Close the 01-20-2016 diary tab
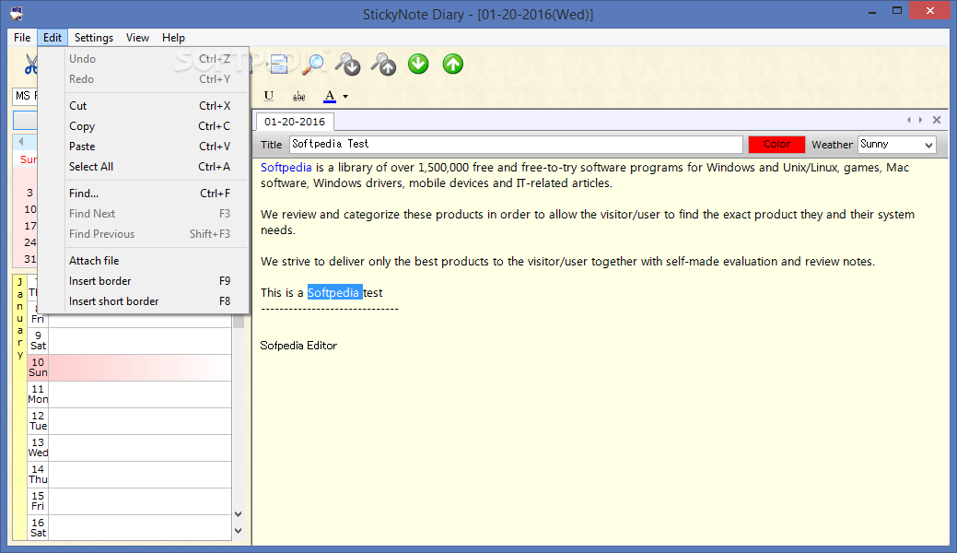This screenshot has height=553, width=957. click(x=937, y=120)
